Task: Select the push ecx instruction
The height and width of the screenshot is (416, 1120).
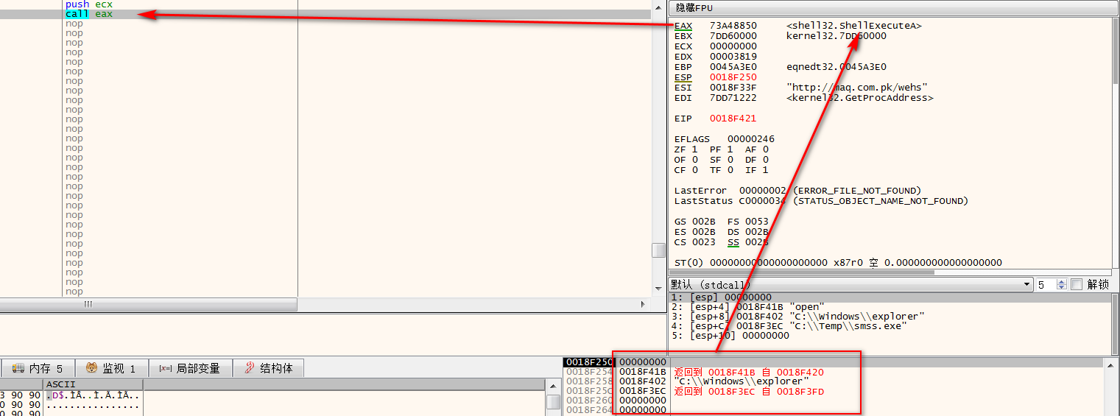Action: (89, 4)
